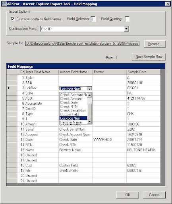Click the '16345940' sample data cell

click(143, 135)
